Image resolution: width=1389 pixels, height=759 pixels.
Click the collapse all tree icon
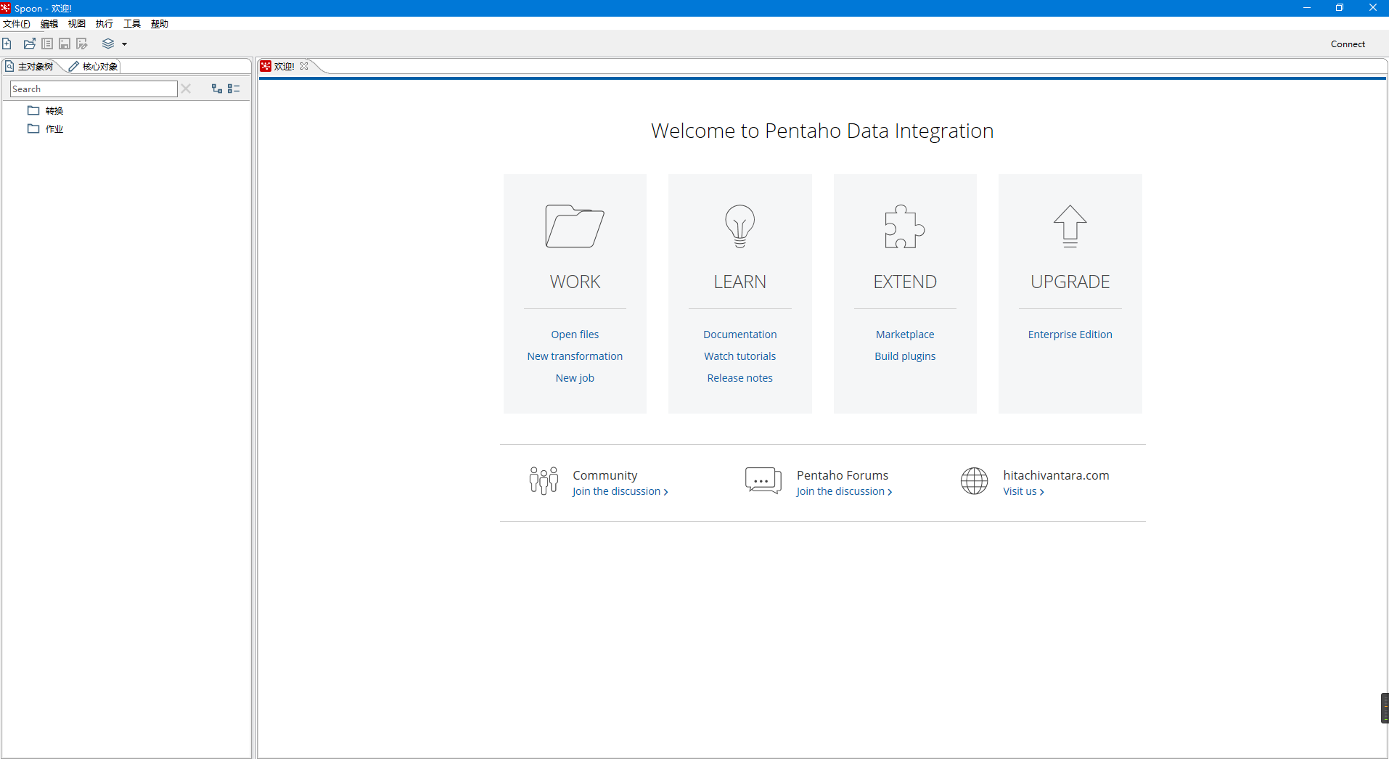click(234, 89)
